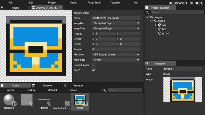Viewport: 205px width, 115px height.
Task: Open the Min. filter dropdown
Action: tap(116, 55)
